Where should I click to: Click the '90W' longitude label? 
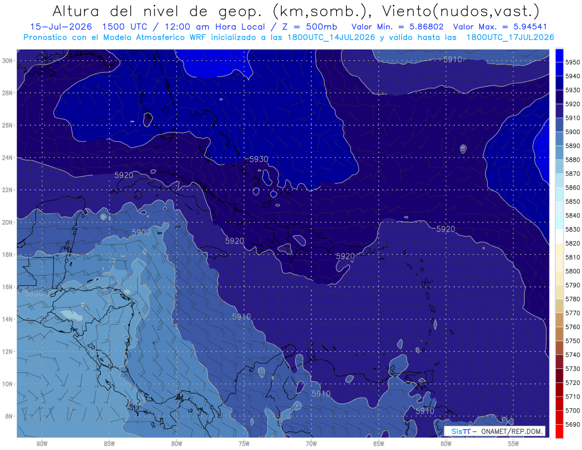[42, 444]
